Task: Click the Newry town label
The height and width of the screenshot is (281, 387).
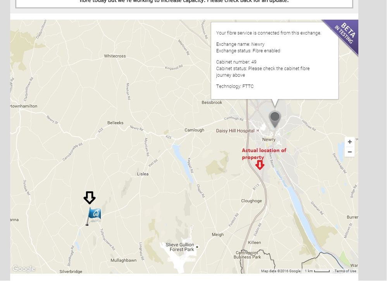Action: point(269,140)
